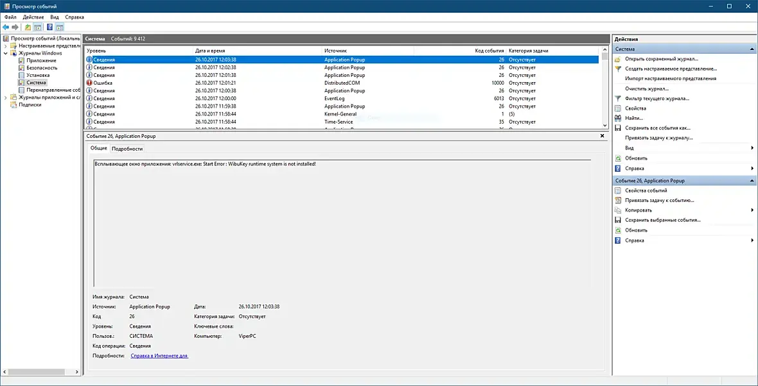Click folder icon beside Открыть сохраненный журнал
This screenshot has height=386, width=758.
click(617, 59)
